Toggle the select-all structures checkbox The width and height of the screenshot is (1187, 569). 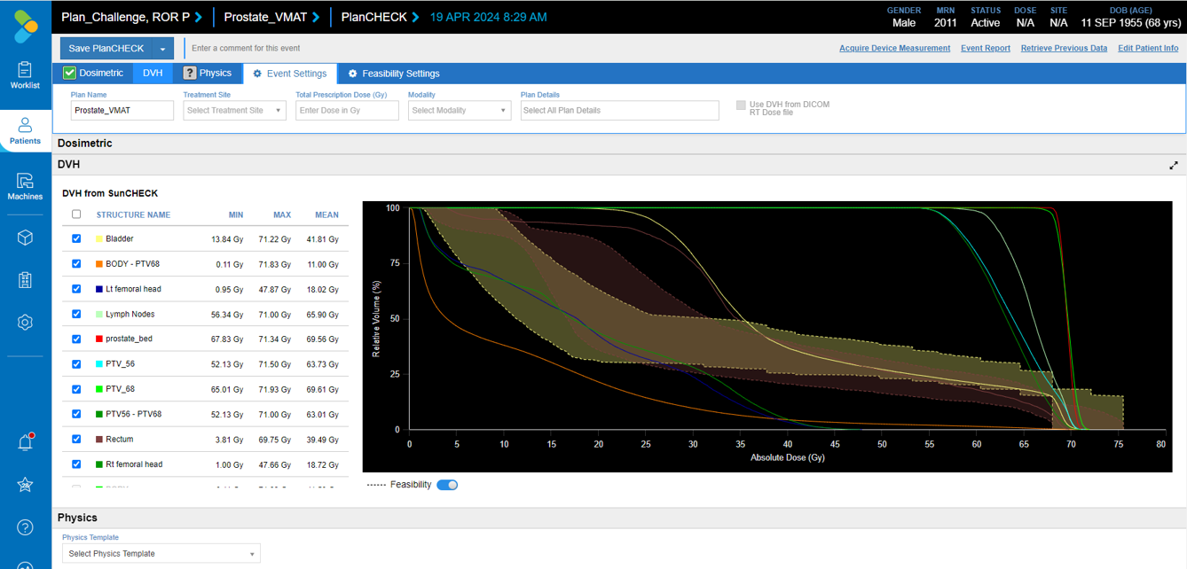pos(76,214)
